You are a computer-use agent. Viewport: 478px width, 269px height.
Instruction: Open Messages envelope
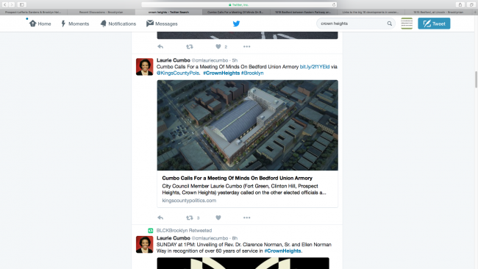coord(162,24)
